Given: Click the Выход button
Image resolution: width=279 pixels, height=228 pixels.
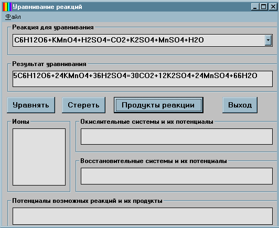Looking at the screenshot, I should pos(240,105).
